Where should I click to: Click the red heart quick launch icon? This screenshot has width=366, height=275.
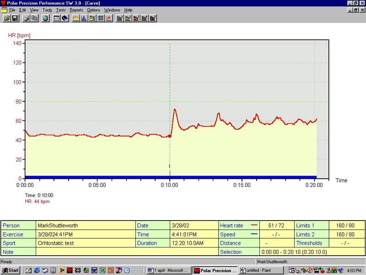coord(70,270)
